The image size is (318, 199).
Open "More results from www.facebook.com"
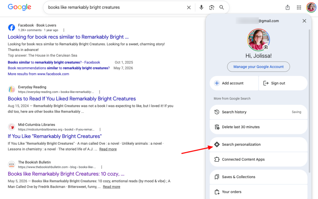(x=38, y=74)
